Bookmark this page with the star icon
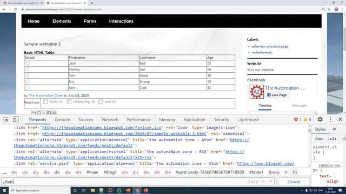 [x=329, y=10]
